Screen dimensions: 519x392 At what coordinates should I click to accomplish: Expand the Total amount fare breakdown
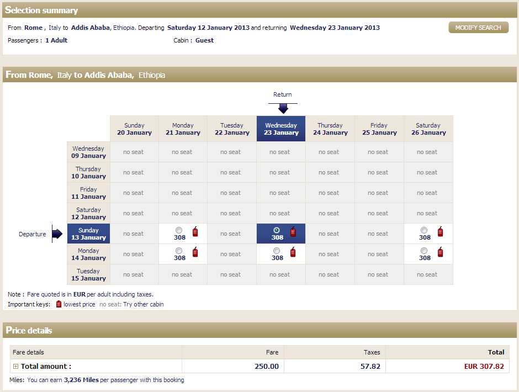(x=15, y=367)
